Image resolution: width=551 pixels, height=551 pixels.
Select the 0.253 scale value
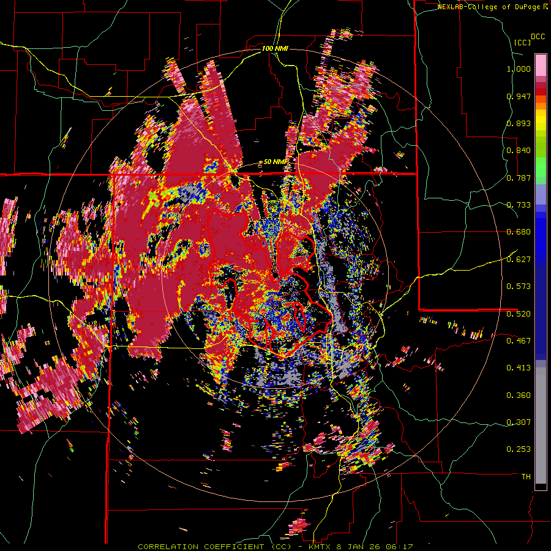click(519, 449)
